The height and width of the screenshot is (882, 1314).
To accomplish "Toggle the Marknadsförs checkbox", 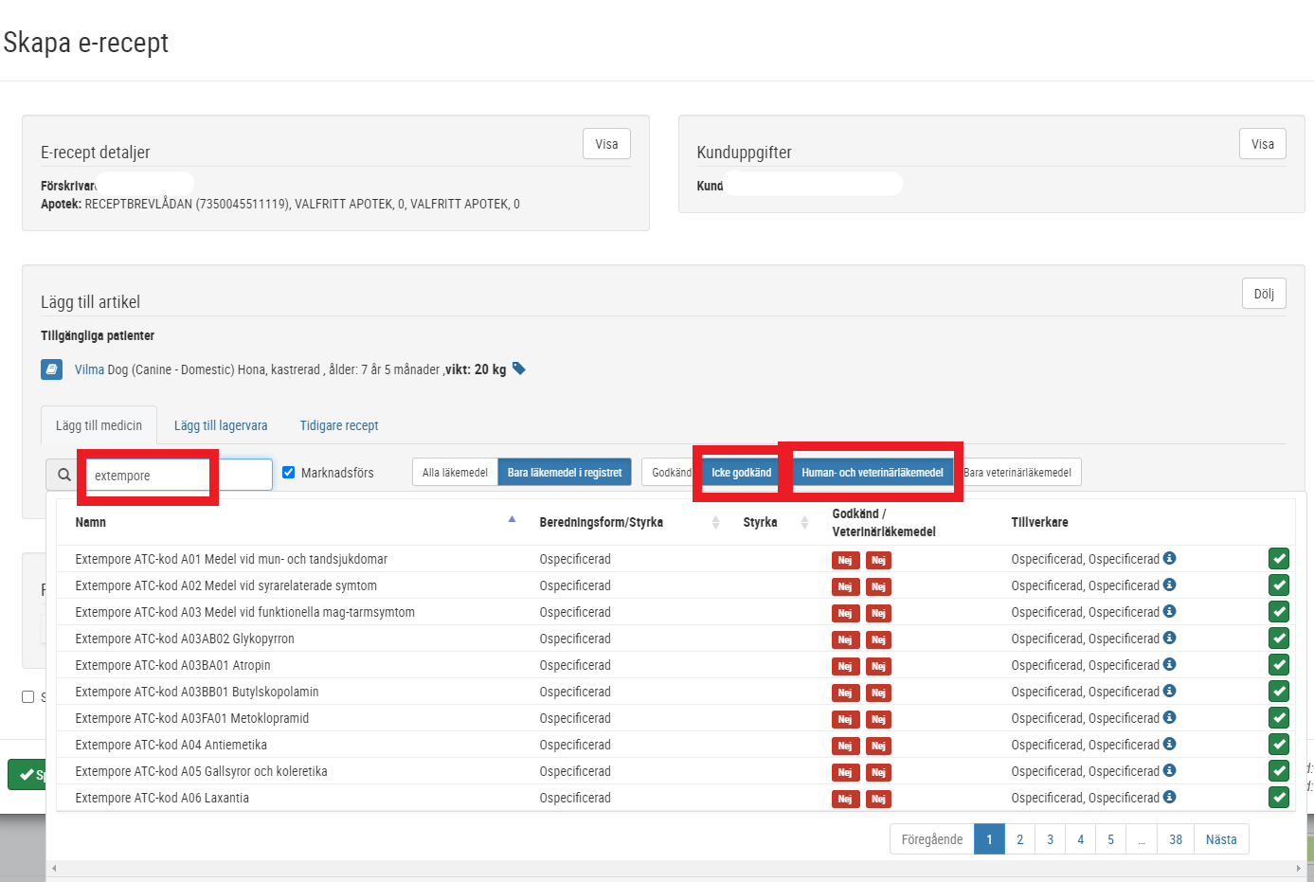I will [x=289, y=472].
